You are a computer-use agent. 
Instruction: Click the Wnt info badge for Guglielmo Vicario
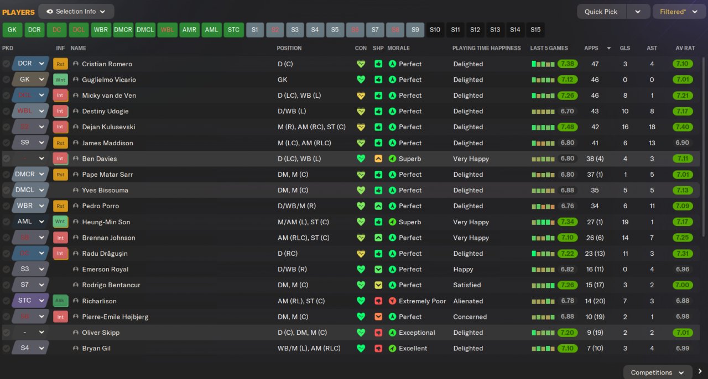pos(60,80)
